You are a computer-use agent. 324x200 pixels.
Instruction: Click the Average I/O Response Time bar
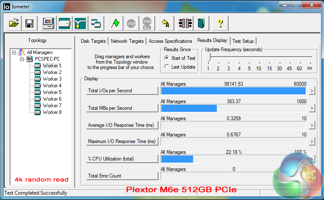pos(234,126)
